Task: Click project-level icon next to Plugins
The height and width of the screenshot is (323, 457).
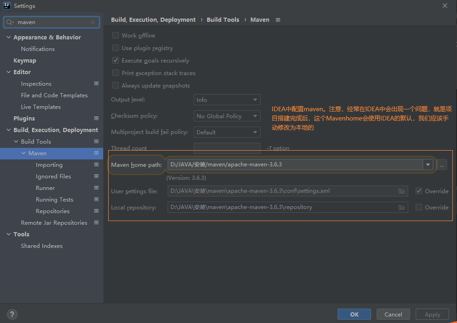Action: tap(96, 118)
